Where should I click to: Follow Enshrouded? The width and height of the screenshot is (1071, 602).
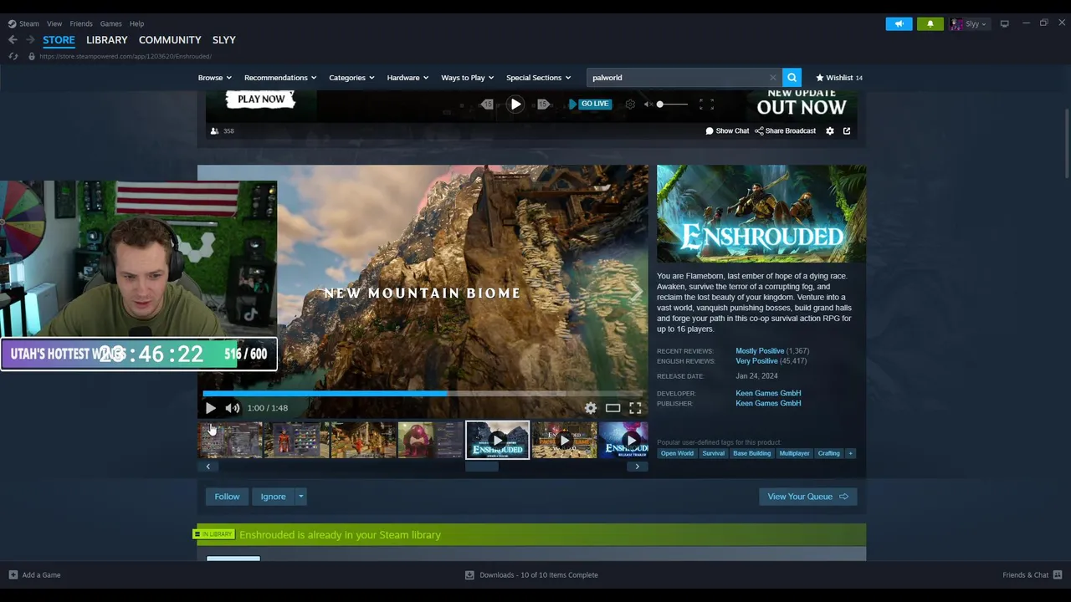tap(227, 497)
